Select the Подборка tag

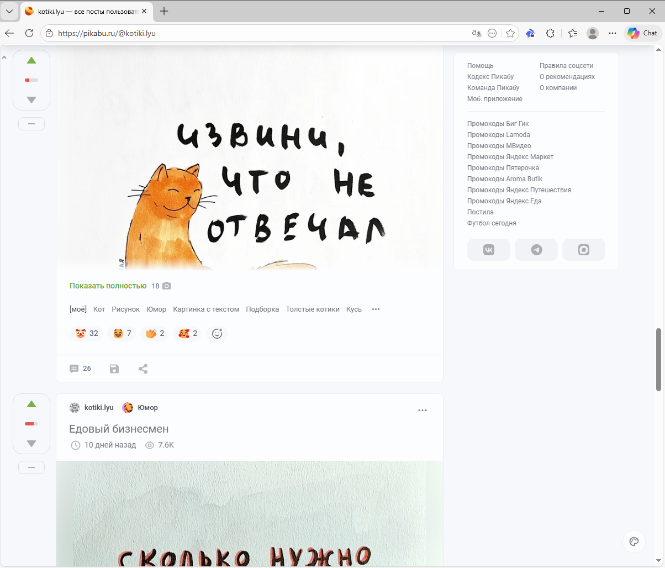coord(262,309)
